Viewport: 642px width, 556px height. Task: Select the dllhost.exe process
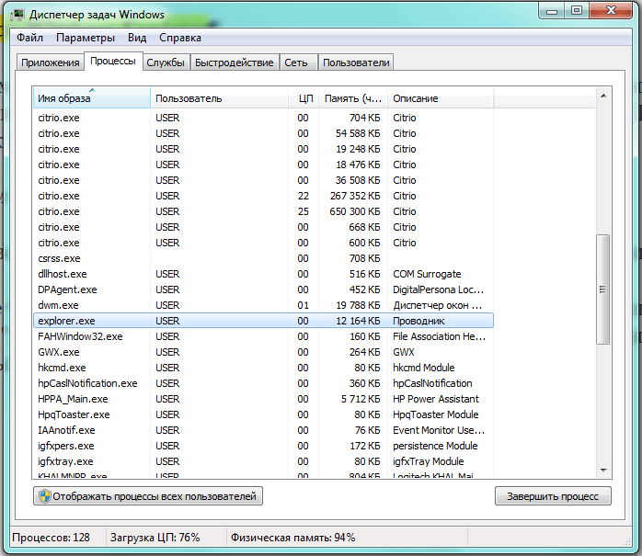(x=263, y=274)
